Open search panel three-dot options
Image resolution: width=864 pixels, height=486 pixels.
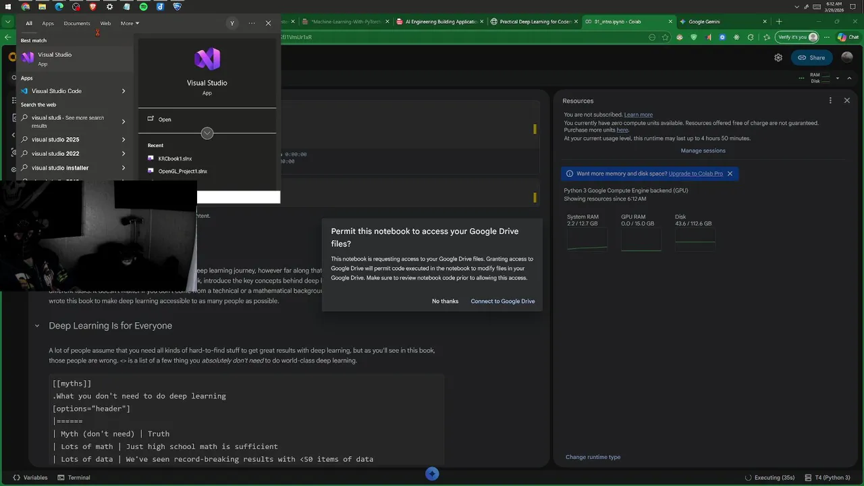click(x=252, y=23)
